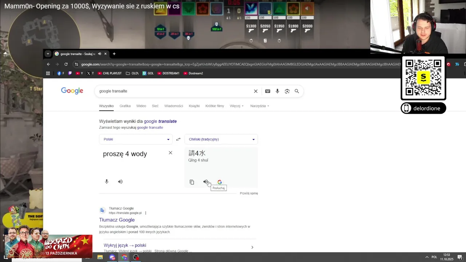The width and height of the screenshot is (466, 262).
Task: Click the Google logo
Action: pyautogui.click(x=72, y=91)
